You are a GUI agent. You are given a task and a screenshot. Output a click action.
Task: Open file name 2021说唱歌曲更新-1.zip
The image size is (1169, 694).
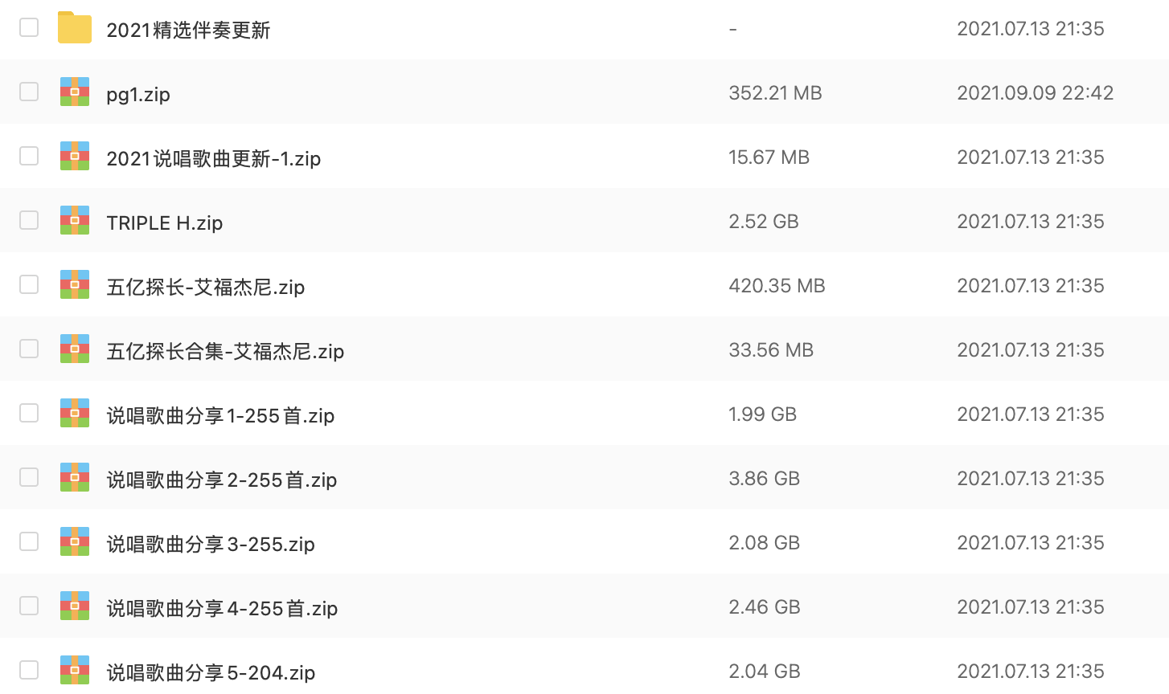[x=213, y=158]
